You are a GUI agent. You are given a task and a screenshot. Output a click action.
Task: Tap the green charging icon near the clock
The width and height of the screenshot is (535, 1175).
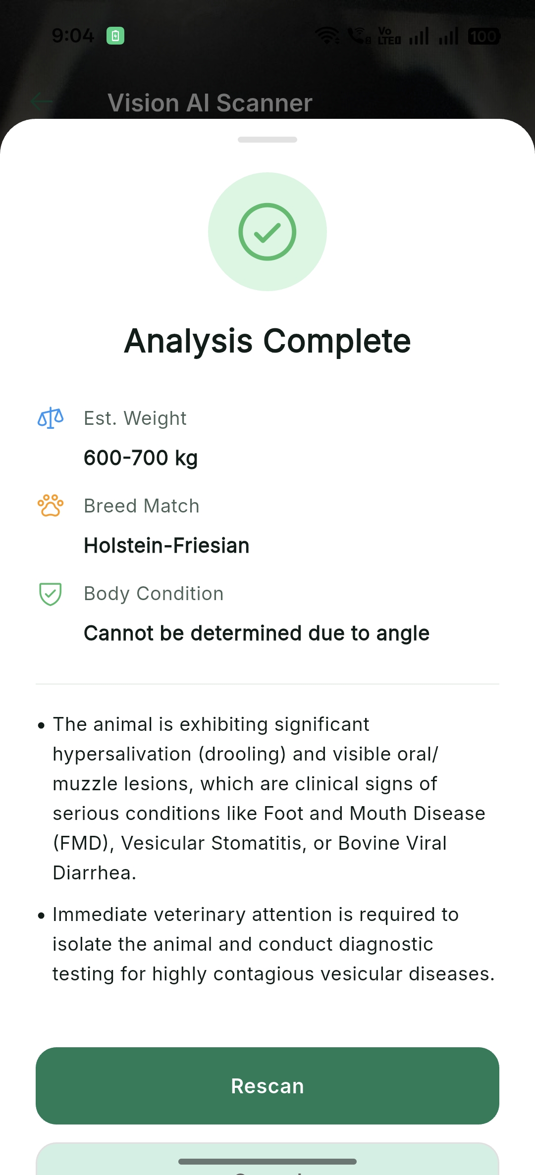[x=115, y=36]
